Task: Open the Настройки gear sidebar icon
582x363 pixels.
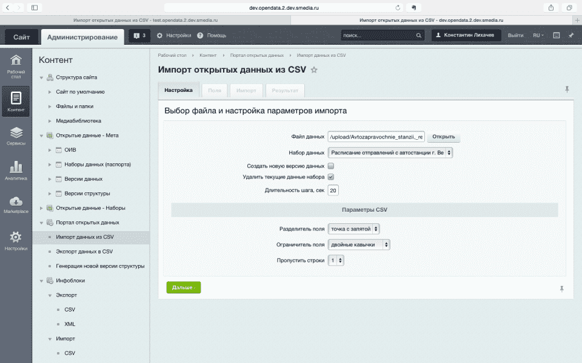Action: coord(16,241)
